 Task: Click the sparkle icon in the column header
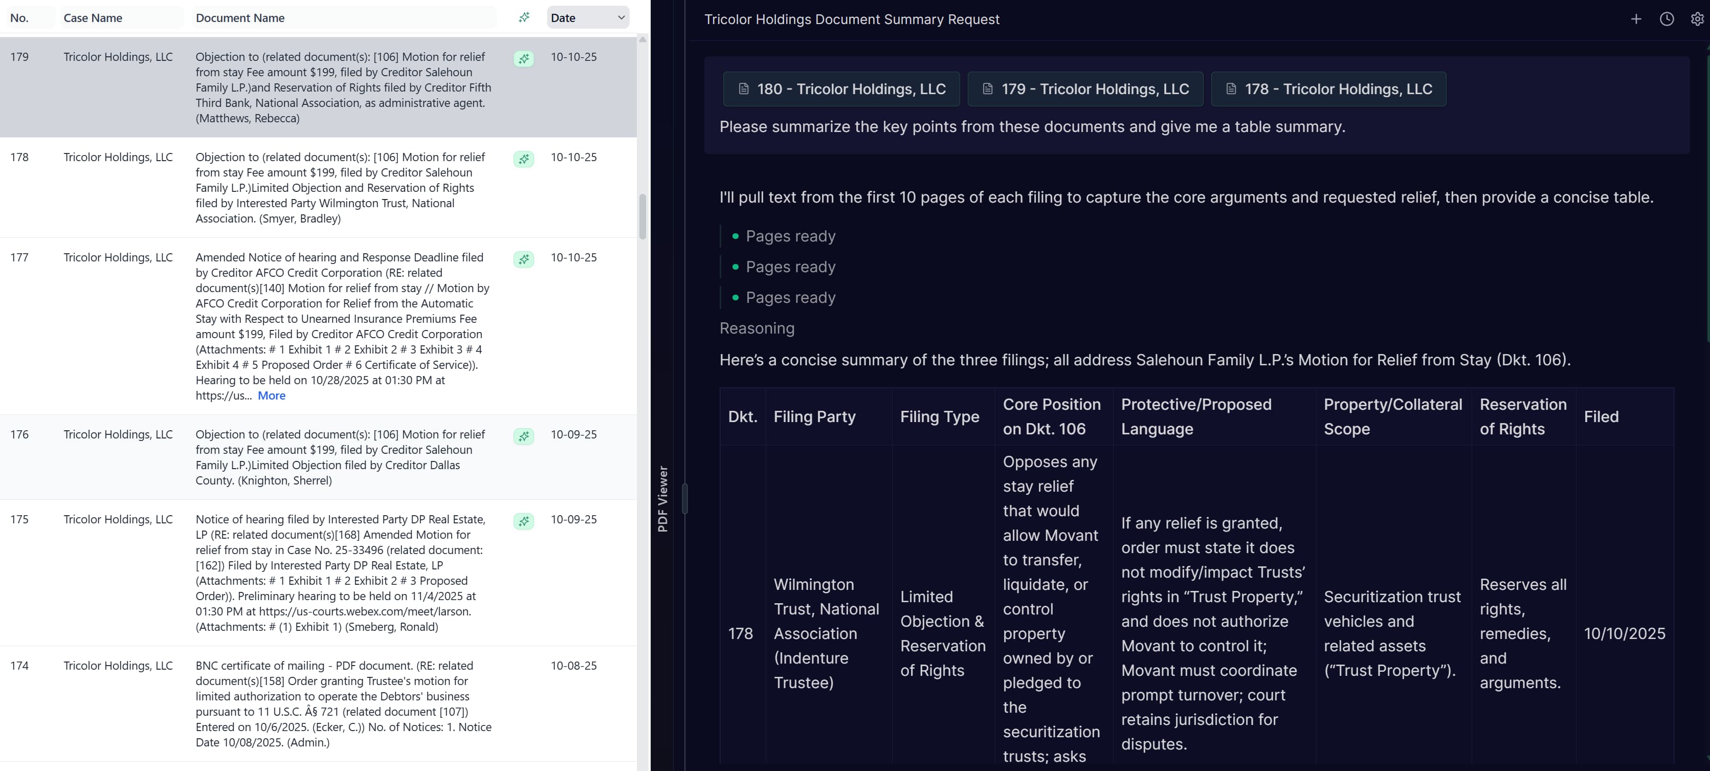[524, 17]
